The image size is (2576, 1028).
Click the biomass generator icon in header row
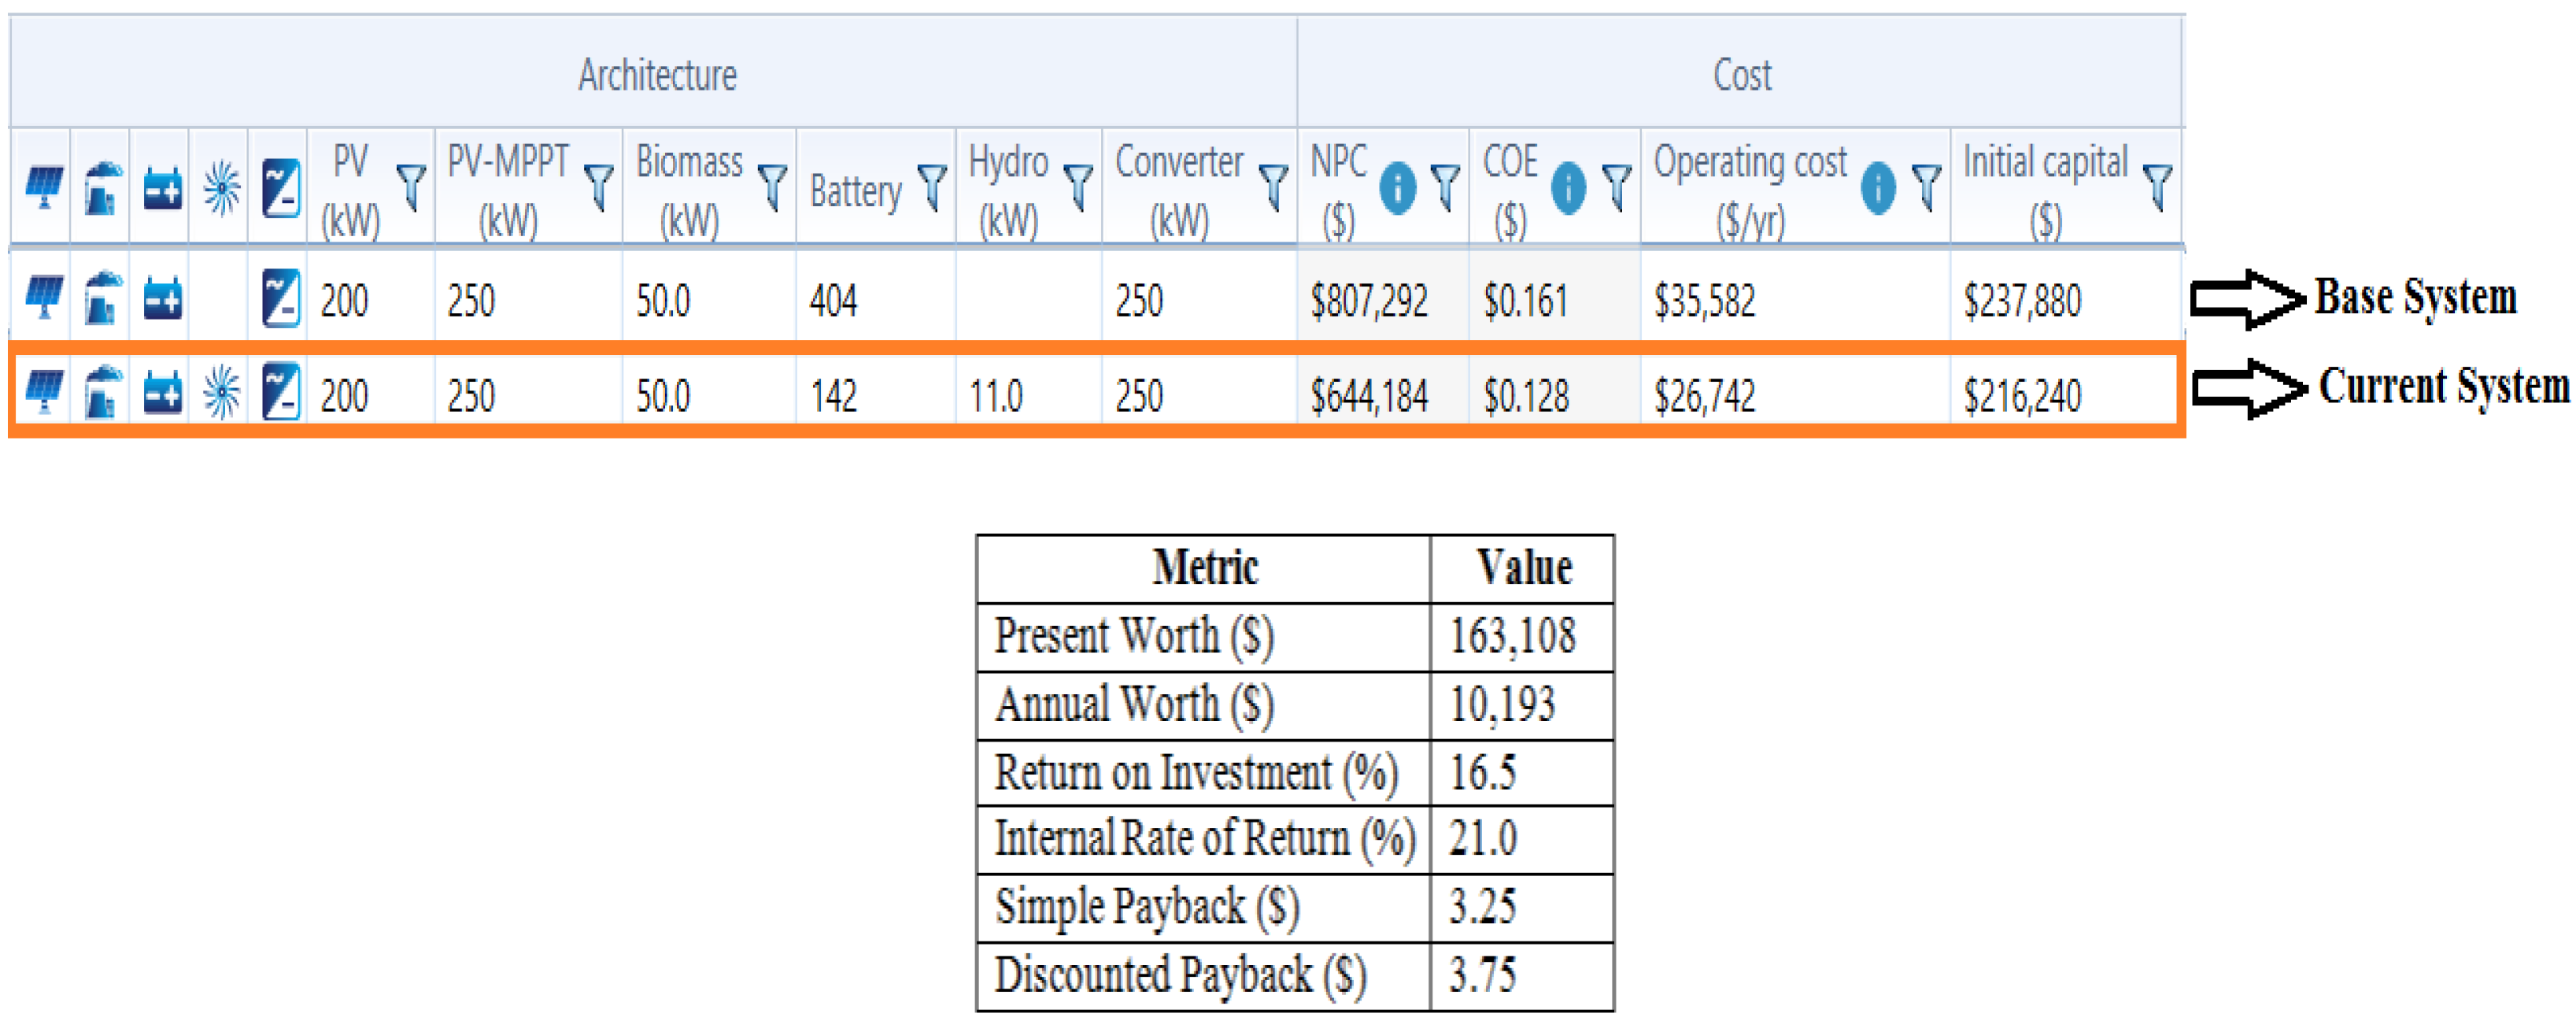(102, 187)
